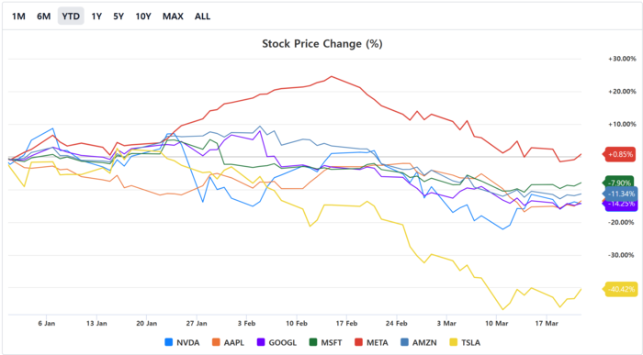643x355 pixels.
Task: Choose the 1Y time range
Action: (96, 17)
